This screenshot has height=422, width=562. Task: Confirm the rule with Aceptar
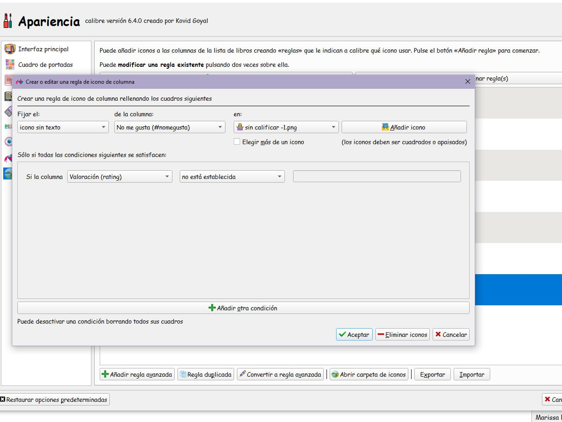pos(354,335)
